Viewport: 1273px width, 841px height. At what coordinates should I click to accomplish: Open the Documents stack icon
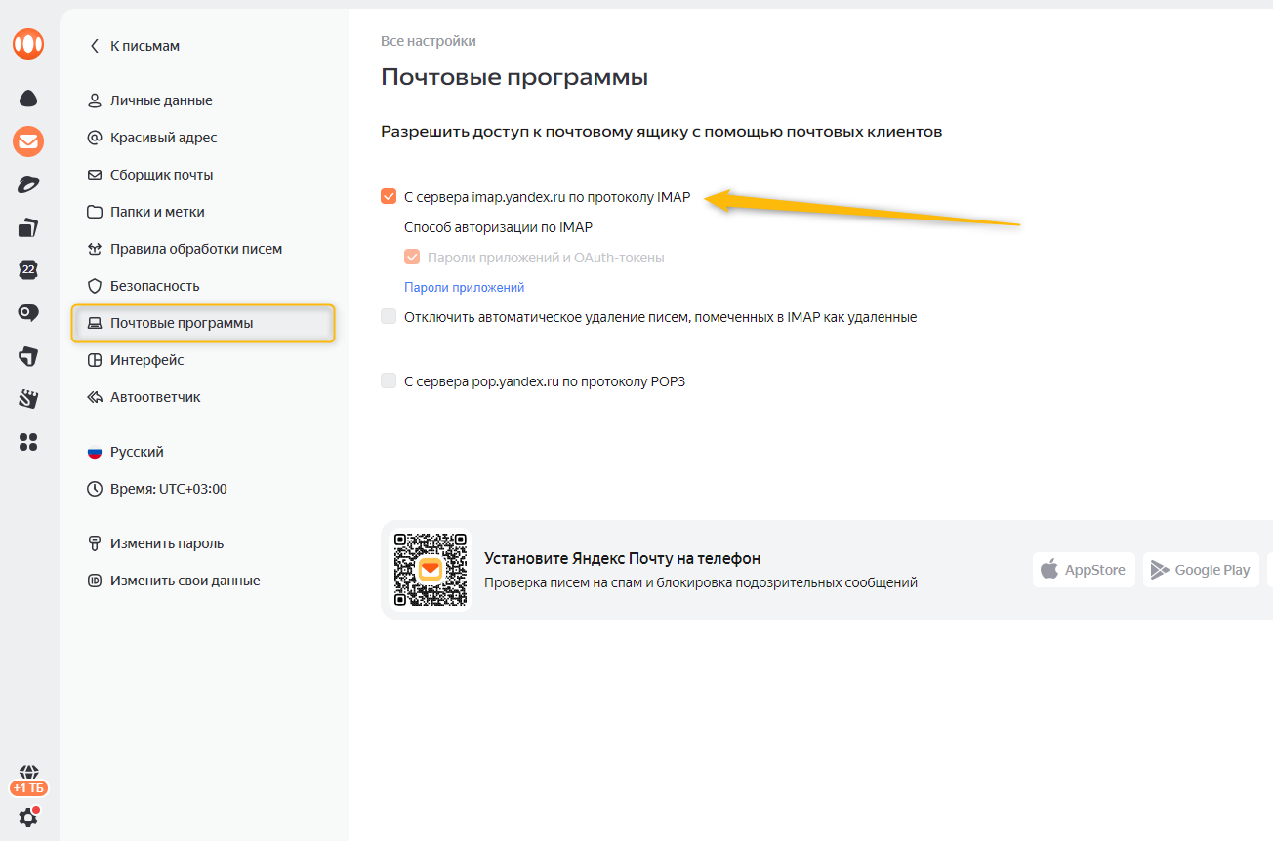(28, 226)
